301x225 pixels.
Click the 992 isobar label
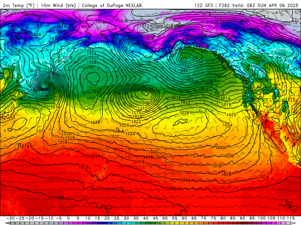pos(204,51)
